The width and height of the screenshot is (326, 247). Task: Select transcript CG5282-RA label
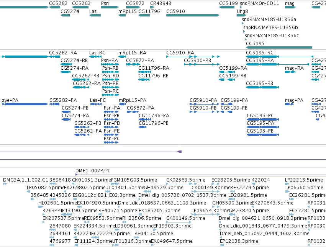coord(63,52)
